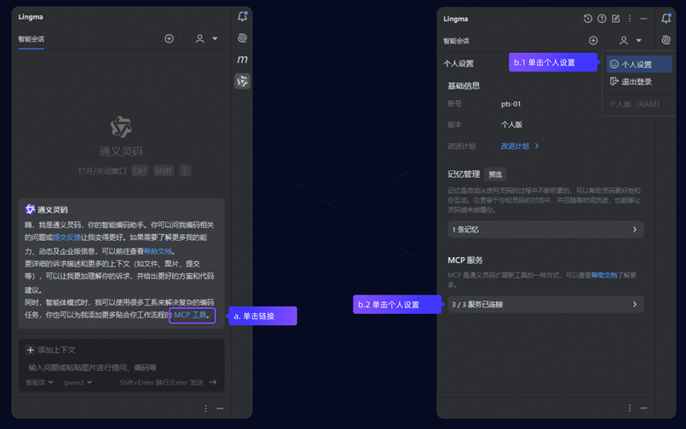
Task: Click spiral icon in right sidebar
Action: [666, 40]
